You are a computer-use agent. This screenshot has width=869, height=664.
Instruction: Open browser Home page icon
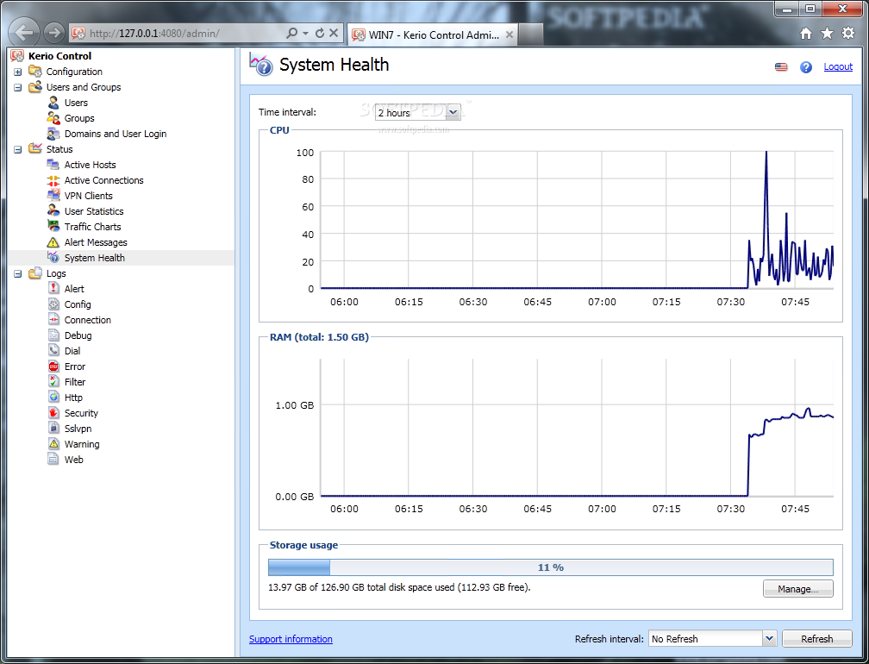coord(806,34)
